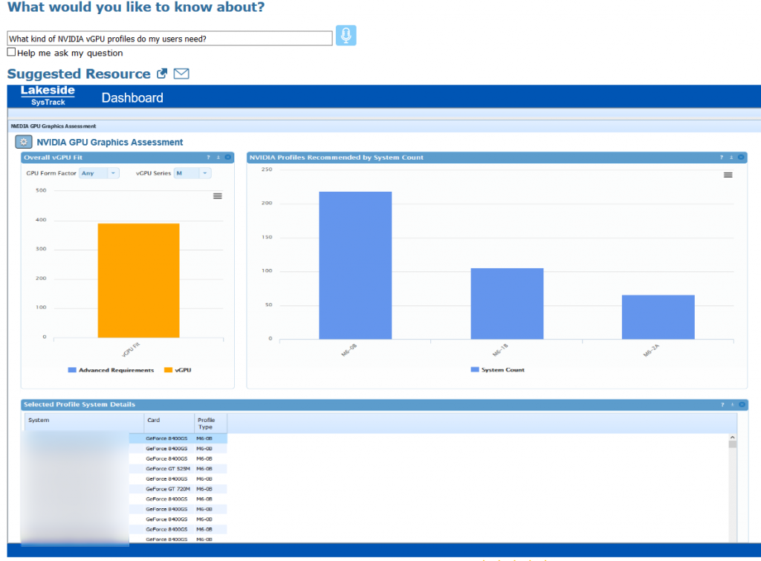
Task: Click the microphone voice input icon
Action: 346,36
